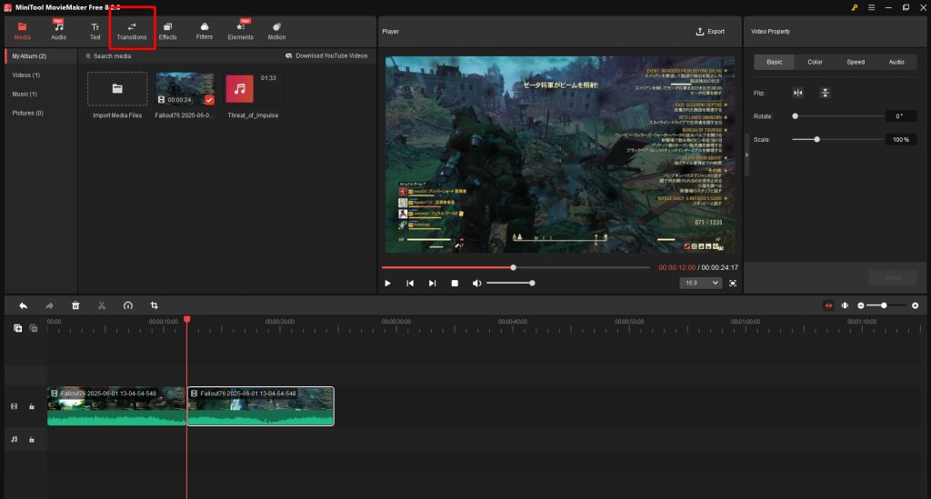Zoom in the timeline
931x499 pixels.
915,305
